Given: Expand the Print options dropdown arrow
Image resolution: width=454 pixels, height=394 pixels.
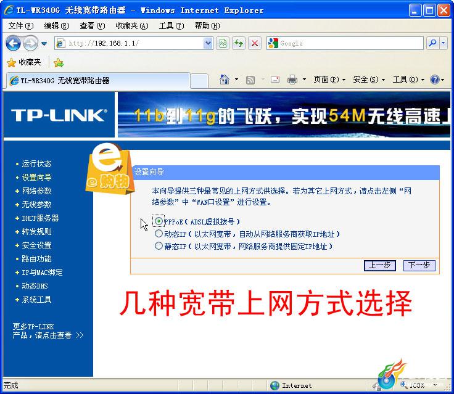Looking at the screenshot, I should (304, 80).
